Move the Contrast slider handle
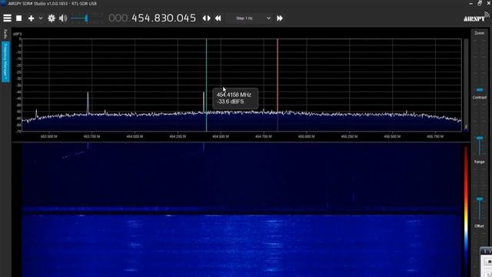 [480, 138]
